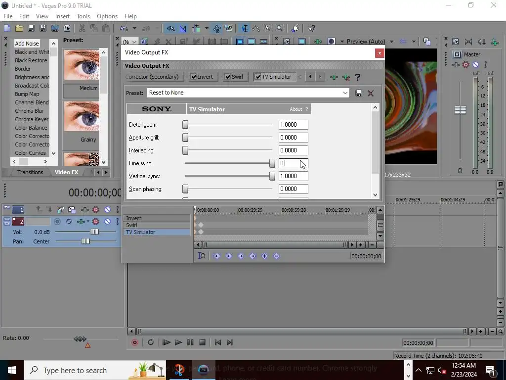Toggle Sync Cursor lock icon
The height and width of the screenshot is (380, 506).
pos(202,256)
